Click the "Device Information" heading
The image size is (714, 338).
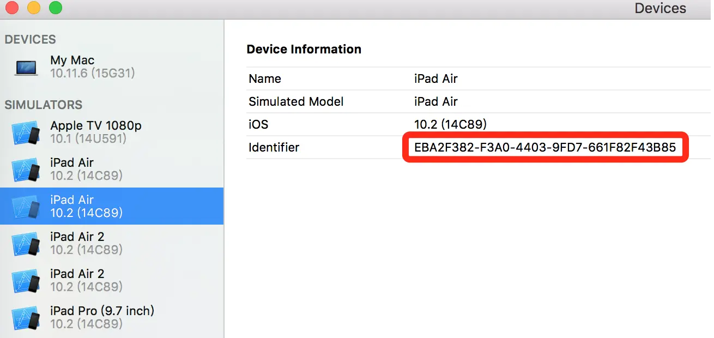click(304, 49)
